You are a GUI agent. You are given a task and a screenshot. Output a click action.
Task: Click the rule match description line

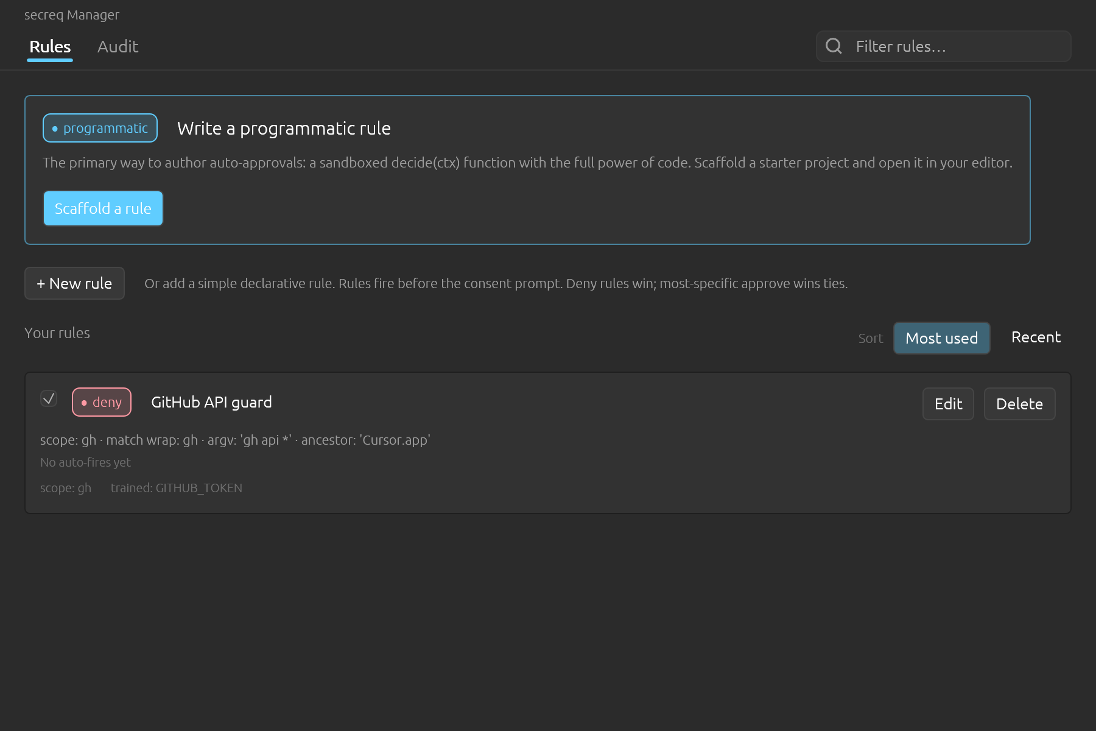[x=235, y=440]
